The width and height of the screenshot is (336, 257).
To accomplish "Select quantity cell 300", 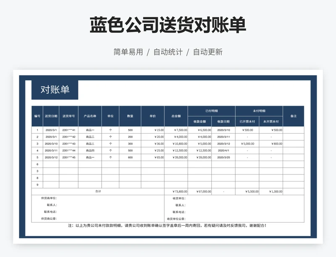I will [130, 144].
